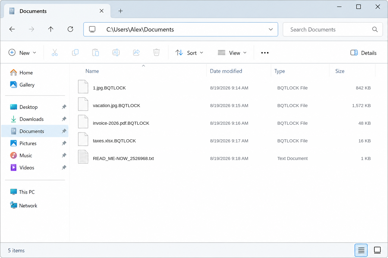Image resolution: width=388 pixels, height=258 pixels.
Task: Click the Cut scissors icon
Action: [x=55, y=53]
